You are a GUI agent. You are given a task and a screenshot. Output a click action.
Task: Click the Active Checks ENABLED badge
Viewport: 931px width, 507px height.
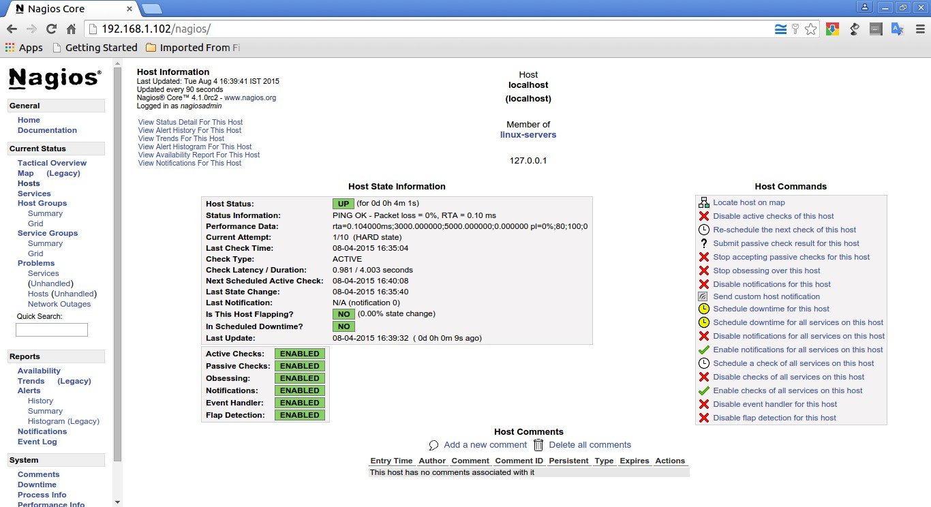(300, 354)
